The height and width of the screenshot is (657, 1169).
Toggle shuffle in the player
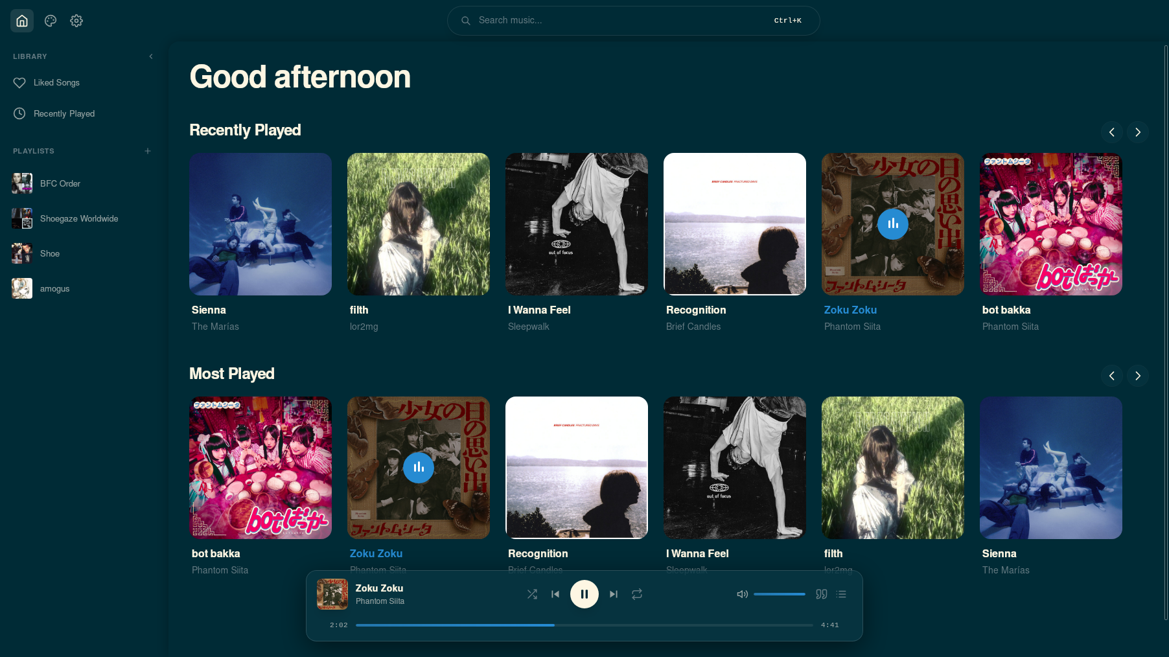(532, 594)
